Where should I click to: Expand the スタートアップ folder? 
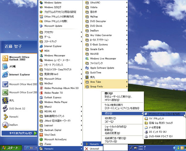coord(61,41)
